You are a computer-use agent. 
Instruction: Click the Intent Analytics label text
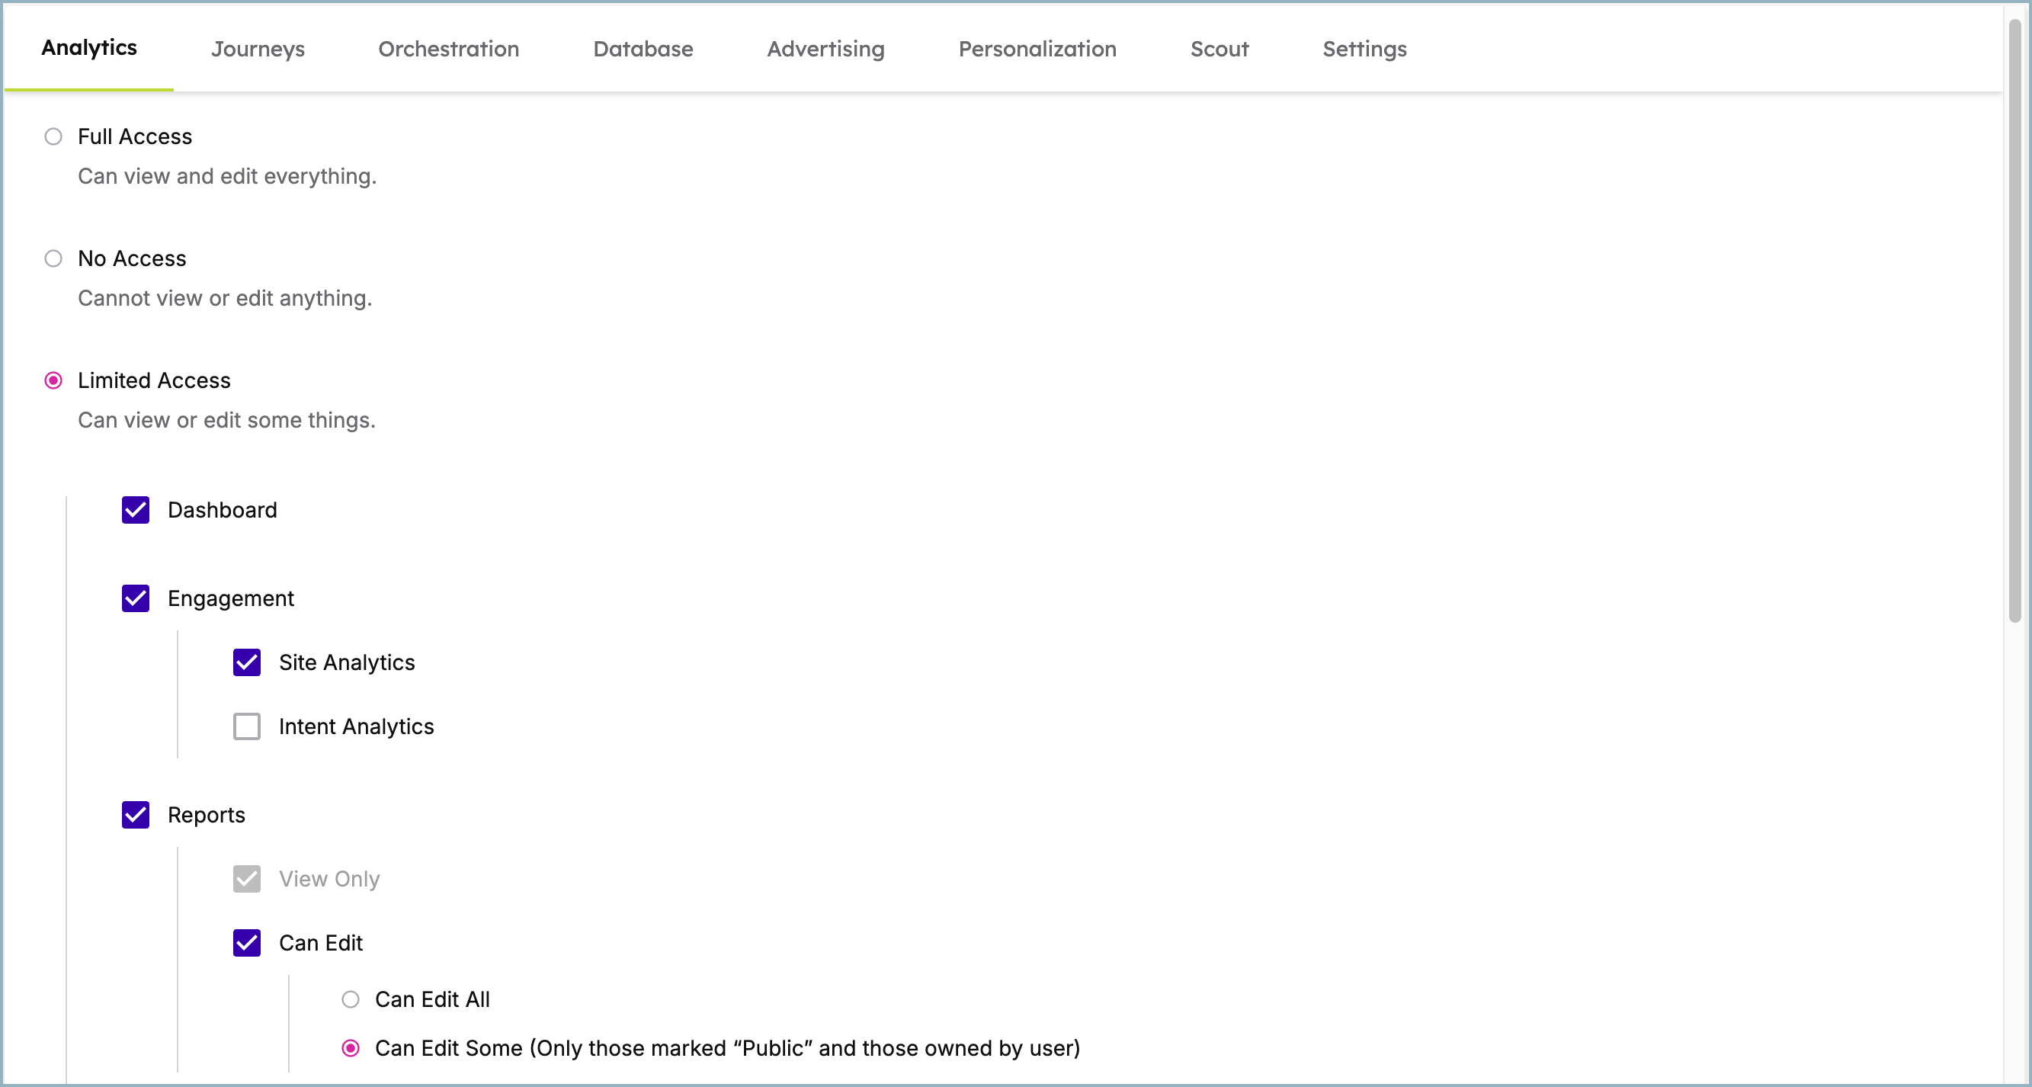coord(357,727)
